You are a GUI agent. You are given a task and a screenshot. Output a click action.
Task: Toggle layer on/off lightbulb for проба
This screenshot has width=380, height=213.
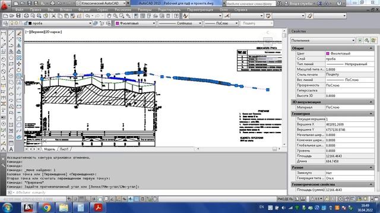point(12,23)
